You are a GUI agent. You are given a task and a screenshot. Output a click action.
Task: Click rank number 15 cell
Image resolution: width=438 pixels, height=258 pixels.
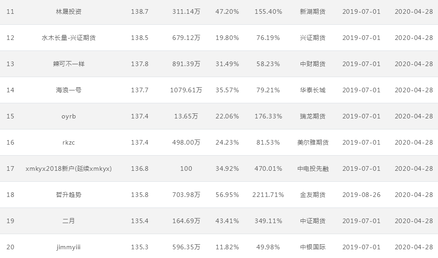10,116
